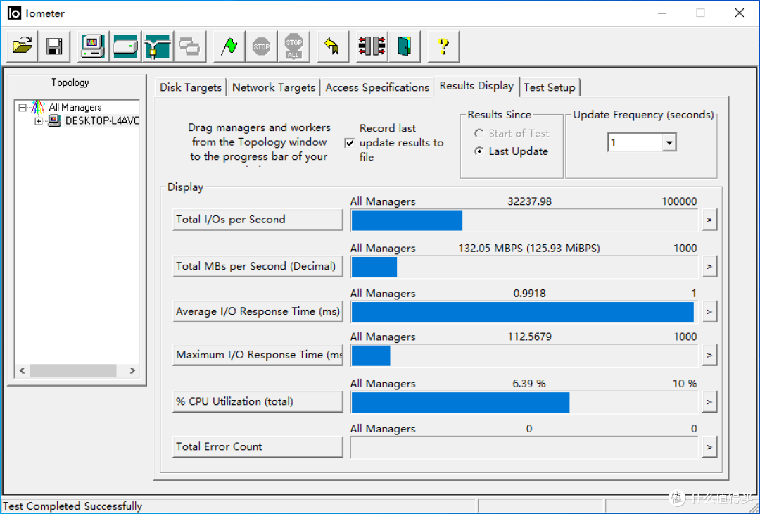This screenshot has width=760, height=514.
Task: Click the Average I/O Response Time bar
Action: point(524,313)
